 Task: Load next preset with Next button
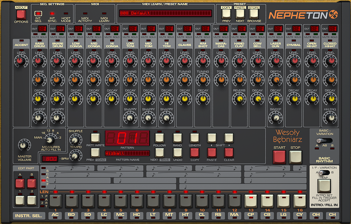tap(240, 14)
